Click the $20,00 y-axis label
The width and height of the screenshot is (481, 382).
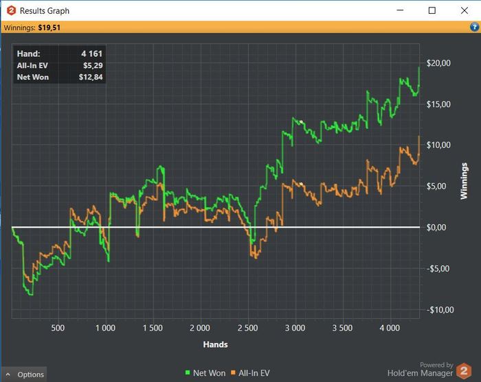tap(438, 63)
